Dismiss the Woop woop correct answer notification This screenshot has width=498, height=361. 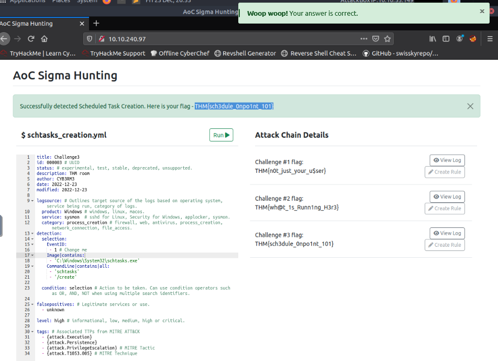click(x=482, y=11)
